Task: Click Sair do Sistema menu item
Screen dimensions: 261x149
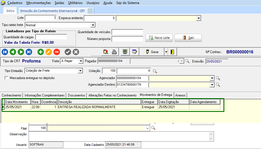Action: click(128, 3)
